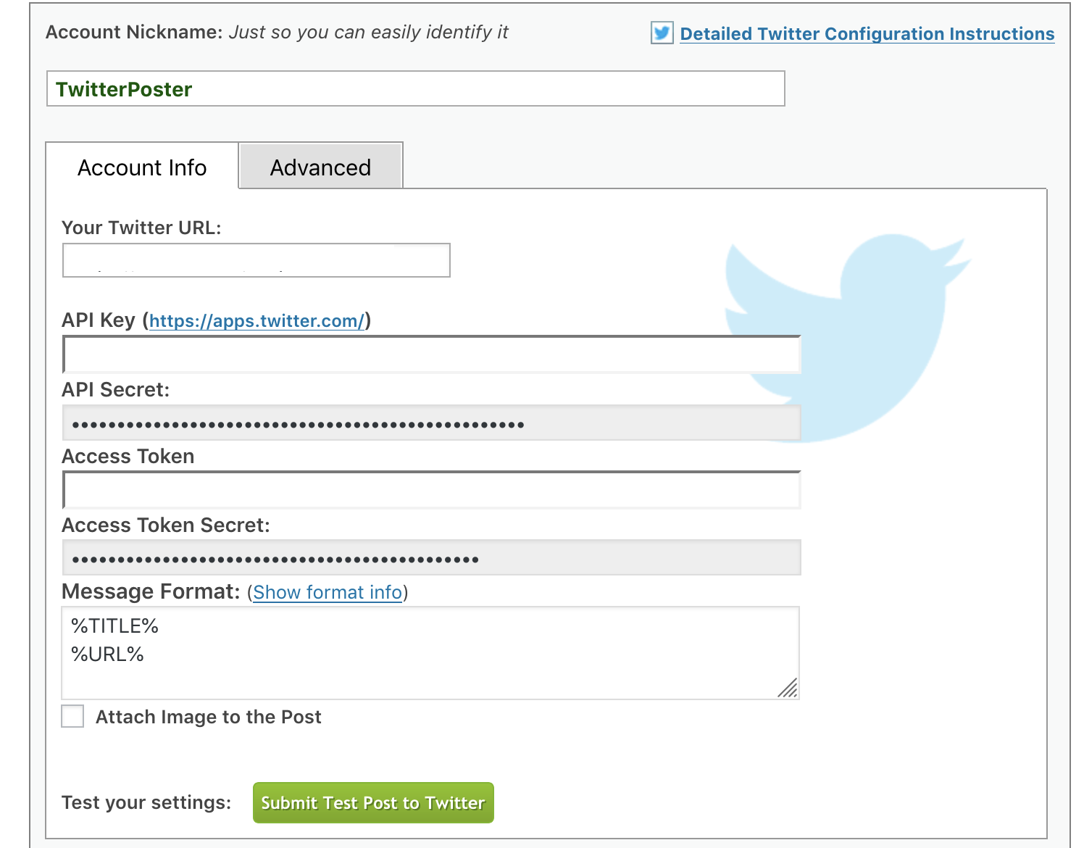Focus the Your Twitter URL field
The width and height of the screenshot is (1084, 848).
(x=257, y=260)
